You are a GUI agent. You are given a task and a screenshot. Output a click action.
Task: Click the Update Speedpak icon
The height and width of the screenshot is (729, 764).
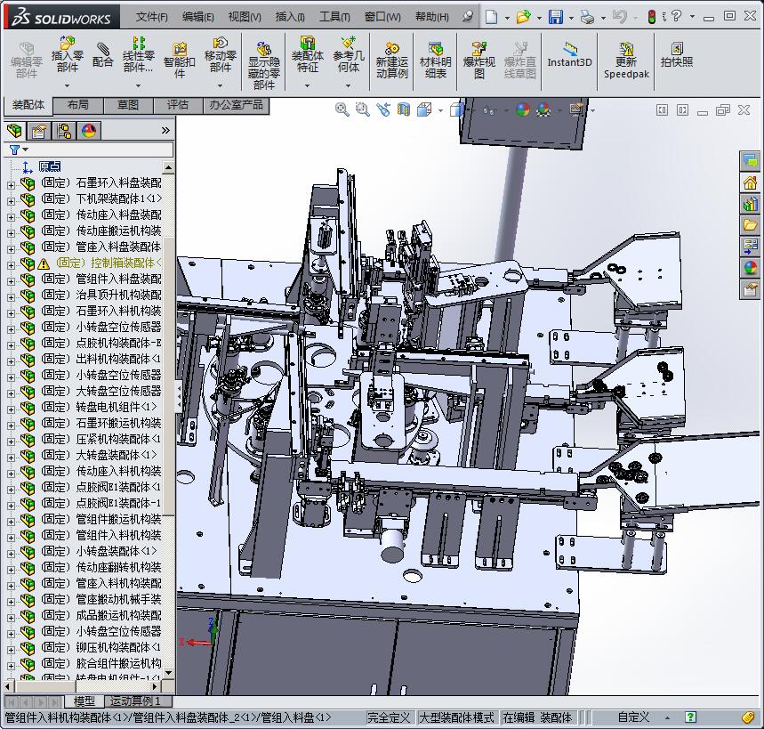626,59
